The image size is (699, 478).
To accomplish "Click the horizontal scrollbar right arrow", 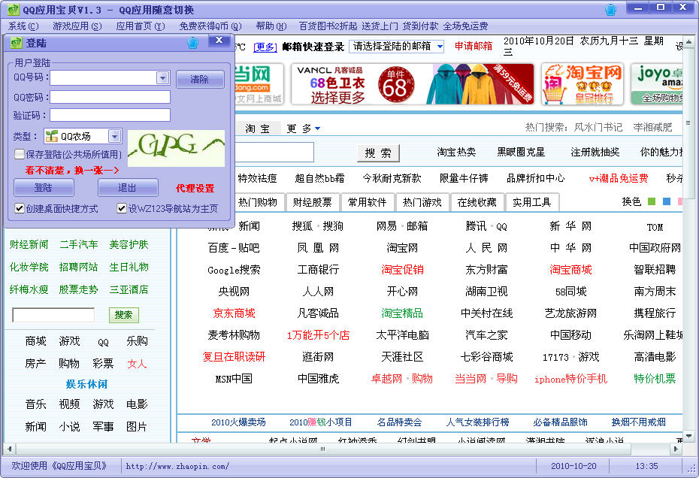I will [x=676, y=449].
